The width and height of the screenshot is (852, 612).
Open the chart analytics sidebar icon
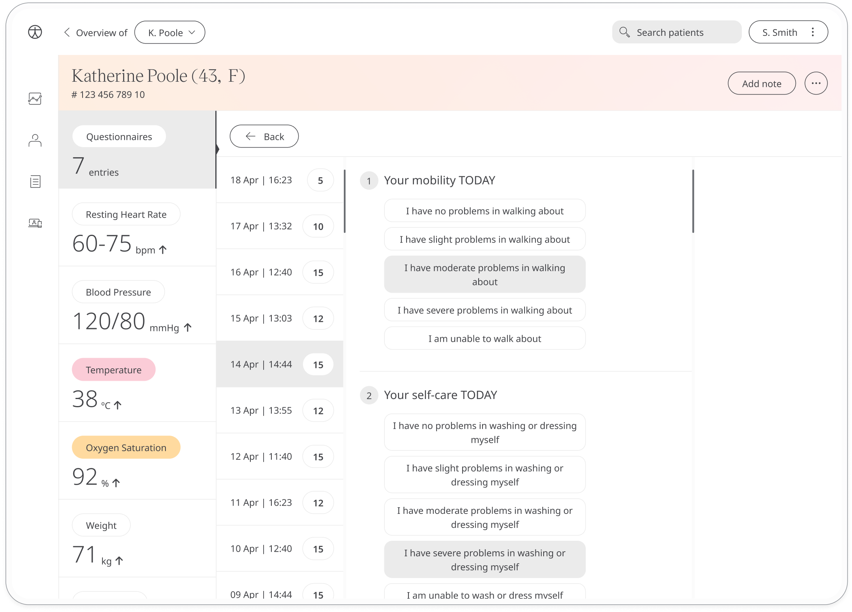click(35, 98)
